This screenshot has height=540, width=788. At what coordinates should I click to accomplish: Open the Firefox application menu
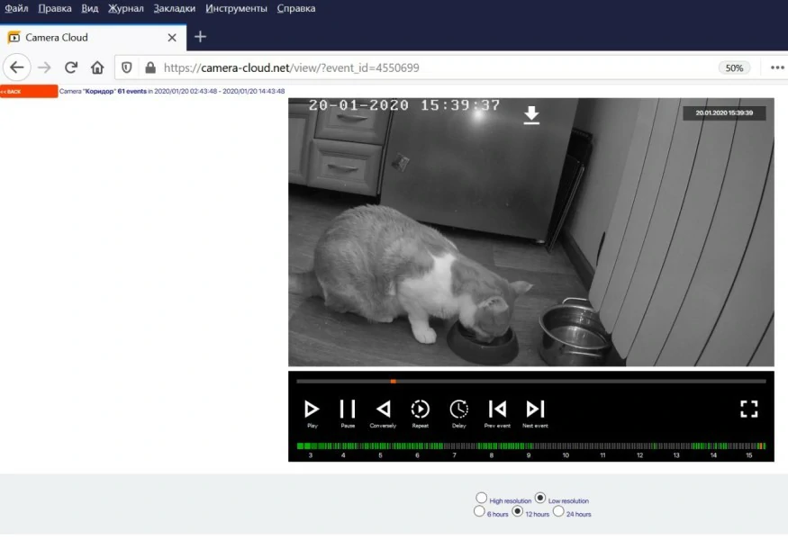point(776,67)
